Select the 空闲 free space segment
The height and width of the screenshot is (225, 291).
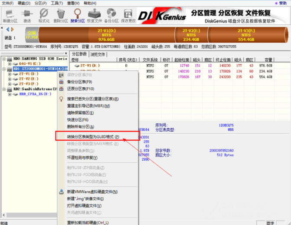(32, 35)
